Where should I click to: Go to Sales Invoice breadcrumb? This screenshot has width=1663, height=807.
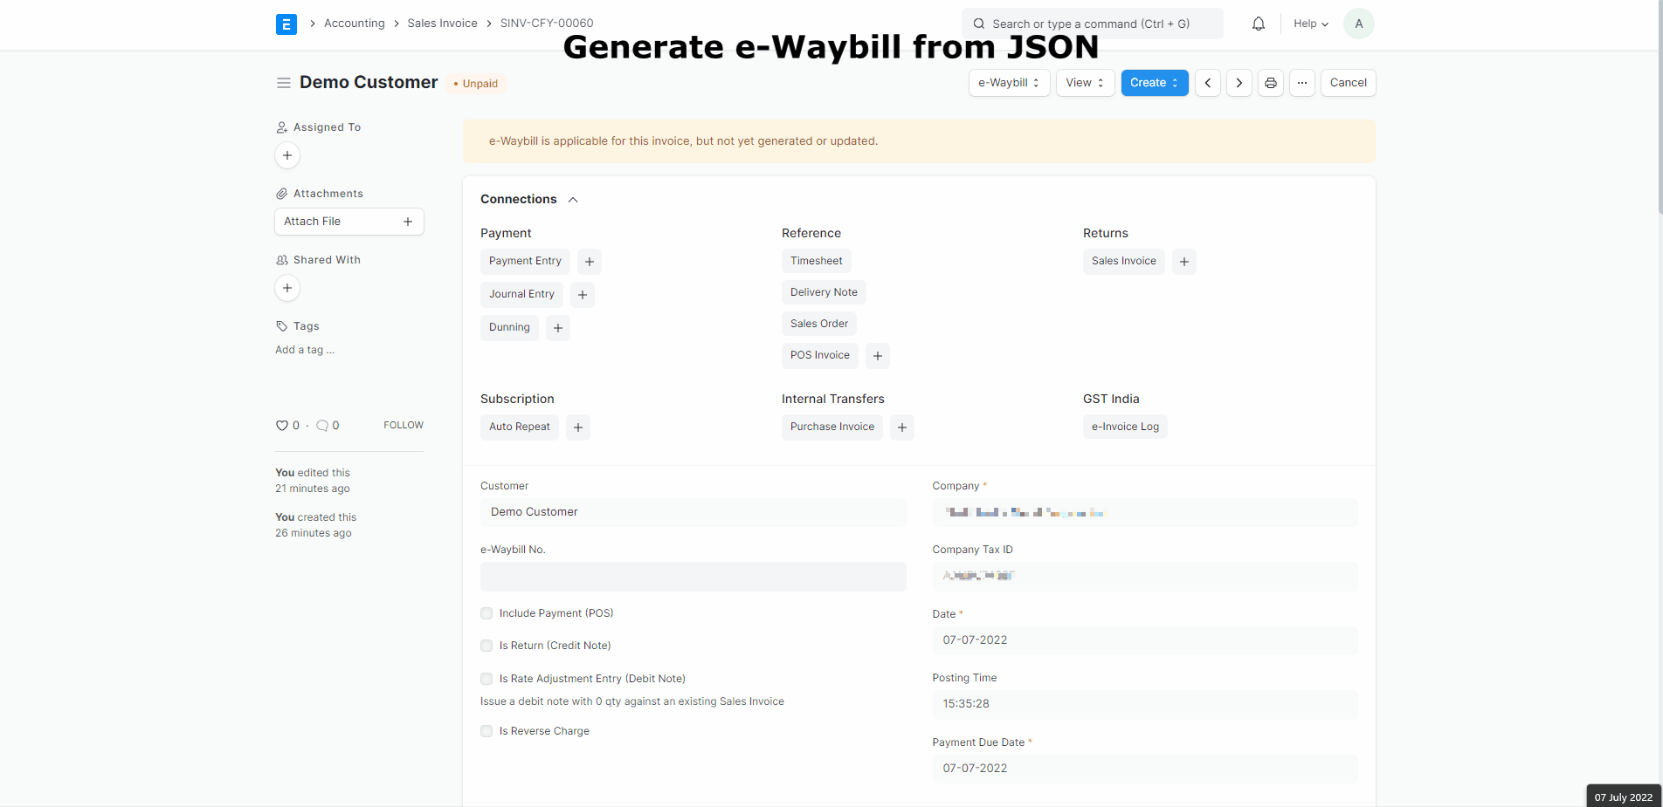[x=442, y=24]
